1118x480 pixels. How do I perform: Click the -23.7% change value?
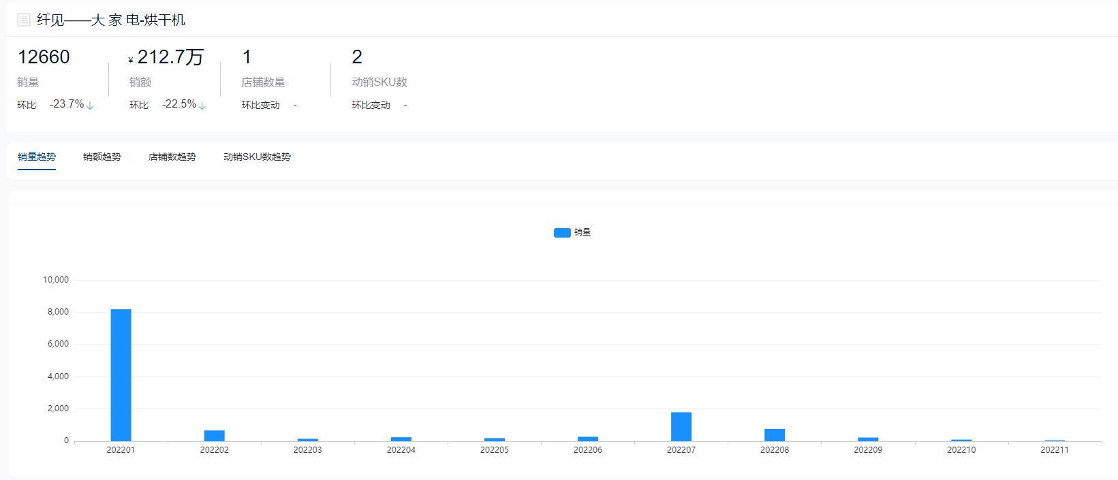point(67,104)
